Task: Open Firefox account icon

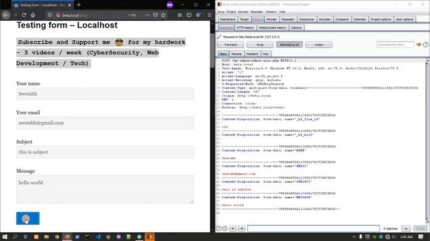Action: click(x=198, y=15)
